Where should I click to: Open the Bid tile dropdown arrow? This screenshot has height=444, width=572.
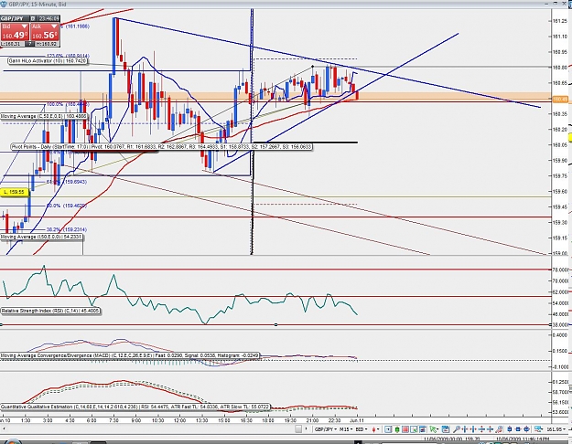25,26
